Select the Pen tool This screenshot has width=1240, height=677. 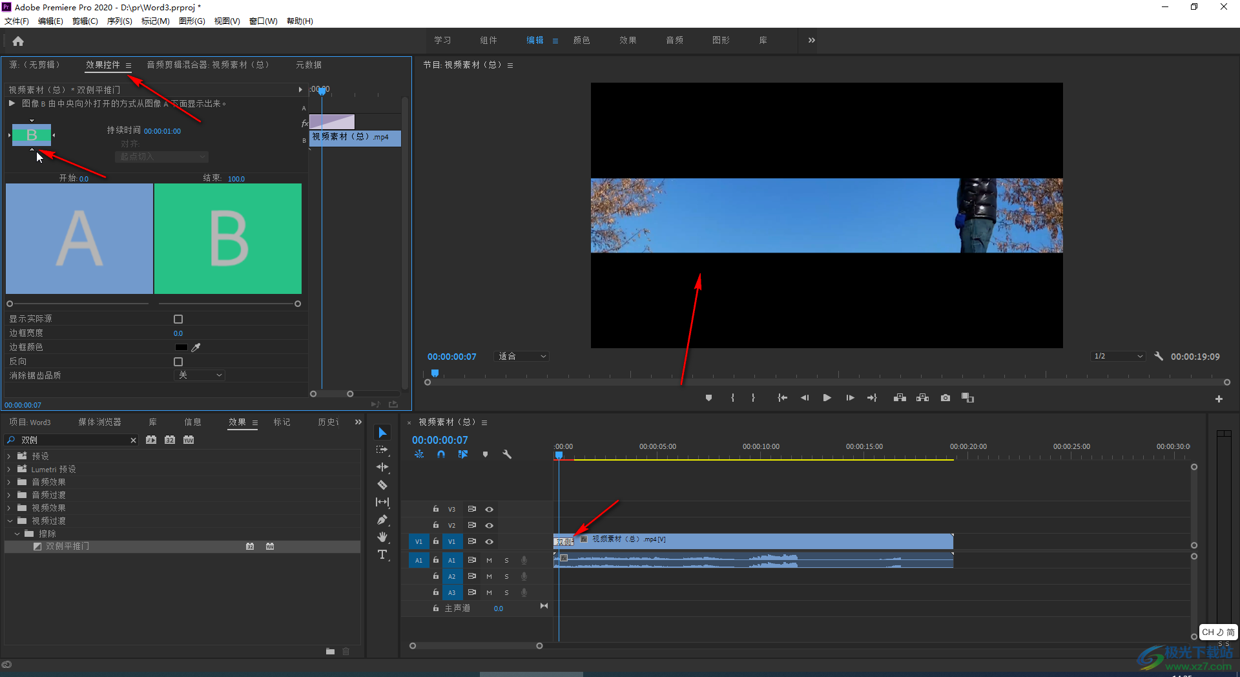[x=382, y=519]
